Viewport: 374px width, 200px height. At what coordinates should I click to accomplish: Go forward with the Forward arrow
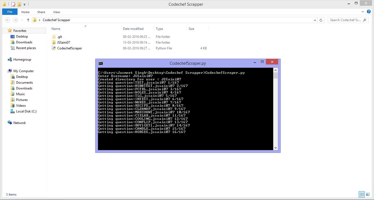[x=15, y=20]
